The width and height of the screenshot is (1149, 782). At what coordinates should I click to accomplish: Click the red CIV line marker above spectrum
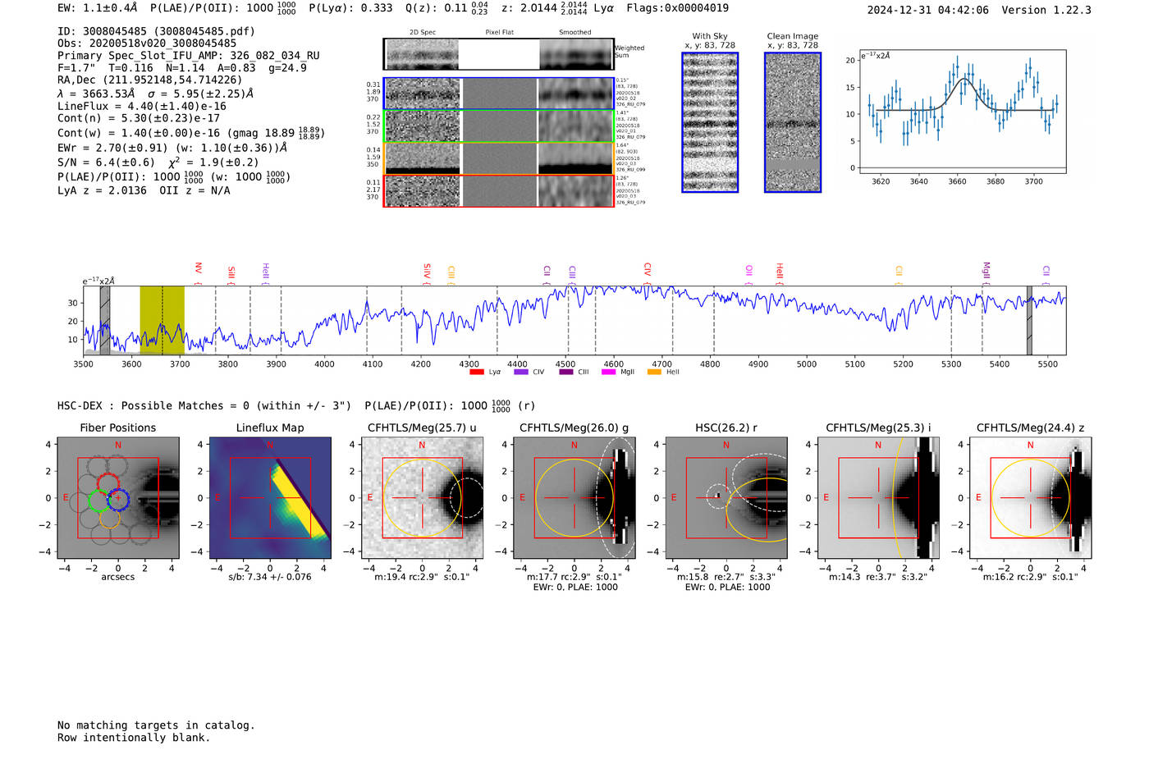coord(648,270)
